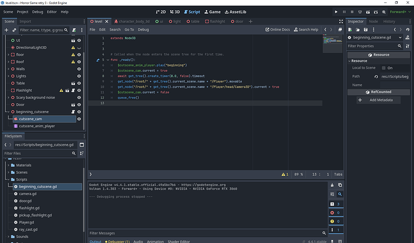Open the flashlight scene tab
Viewport: 414px width, 243px height.
215,22
